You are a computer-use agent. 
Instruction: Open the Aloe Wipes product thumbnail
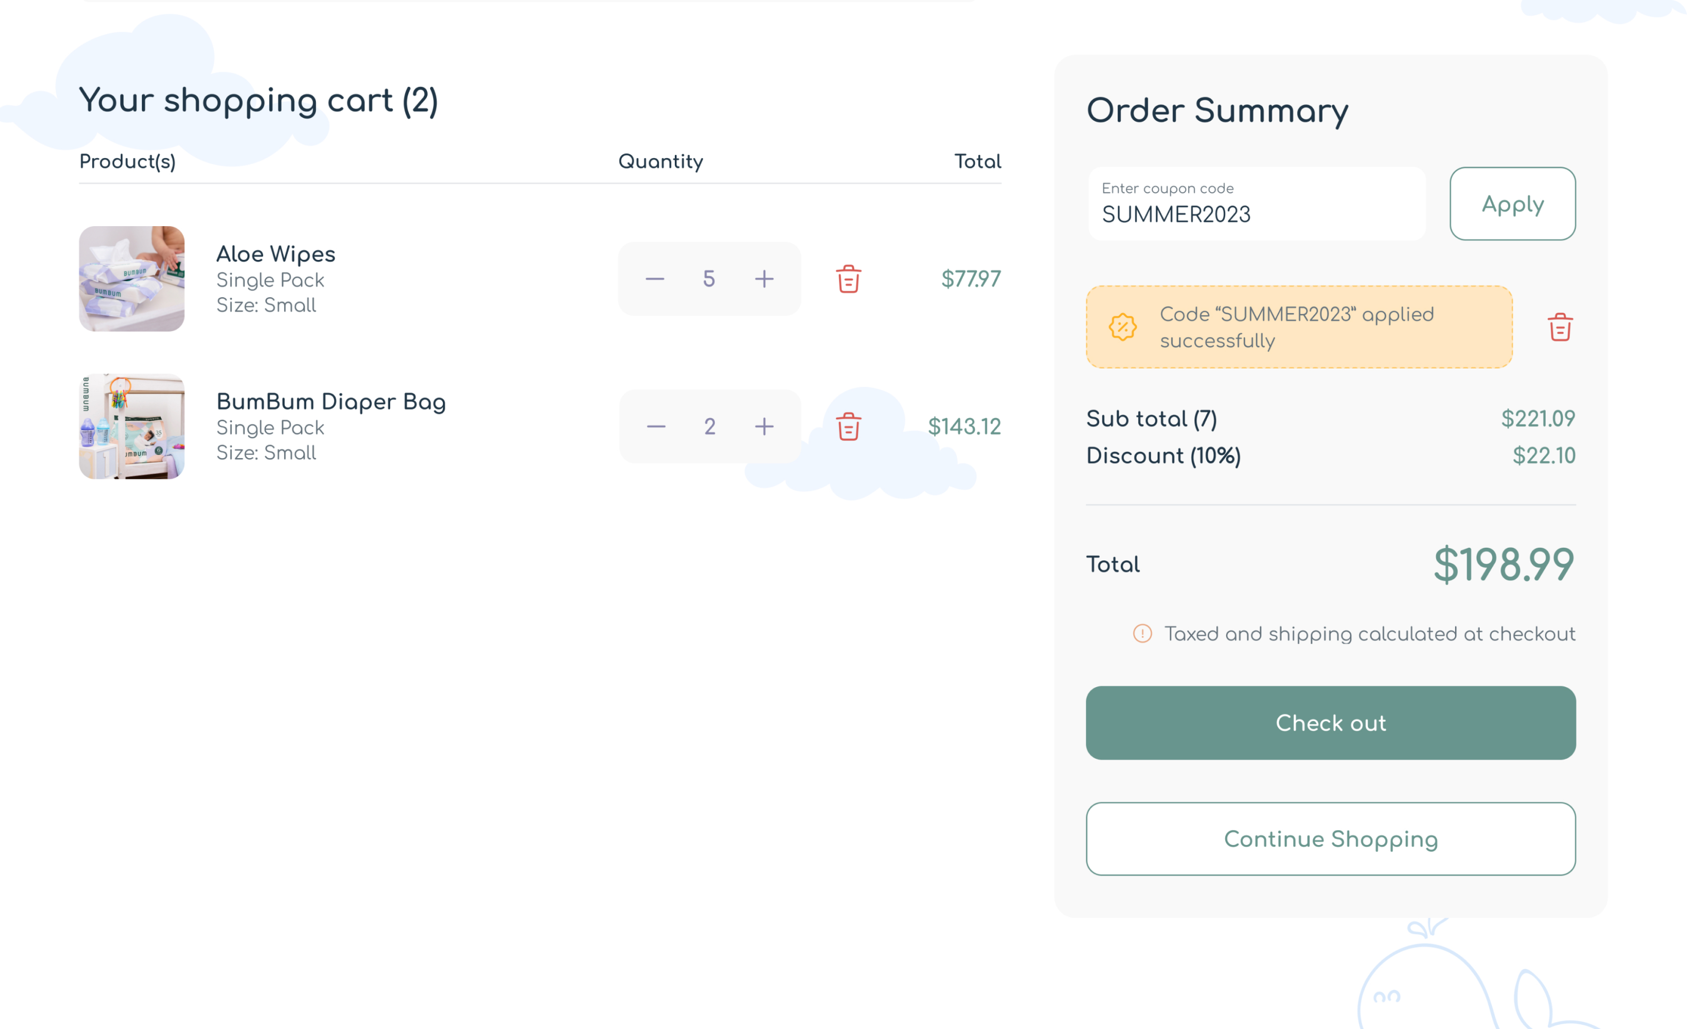tap(131, 279)
